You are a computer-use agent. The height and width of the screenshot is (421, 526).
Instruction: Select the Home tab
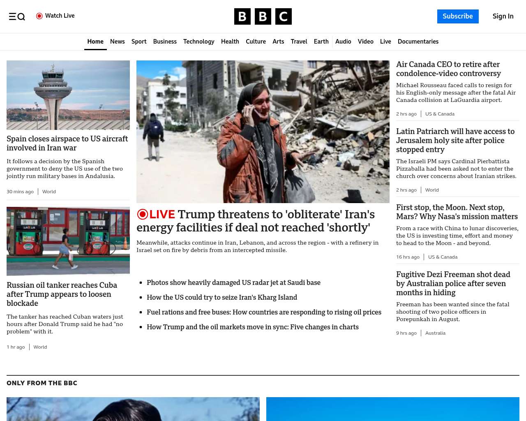click(95, 42)
